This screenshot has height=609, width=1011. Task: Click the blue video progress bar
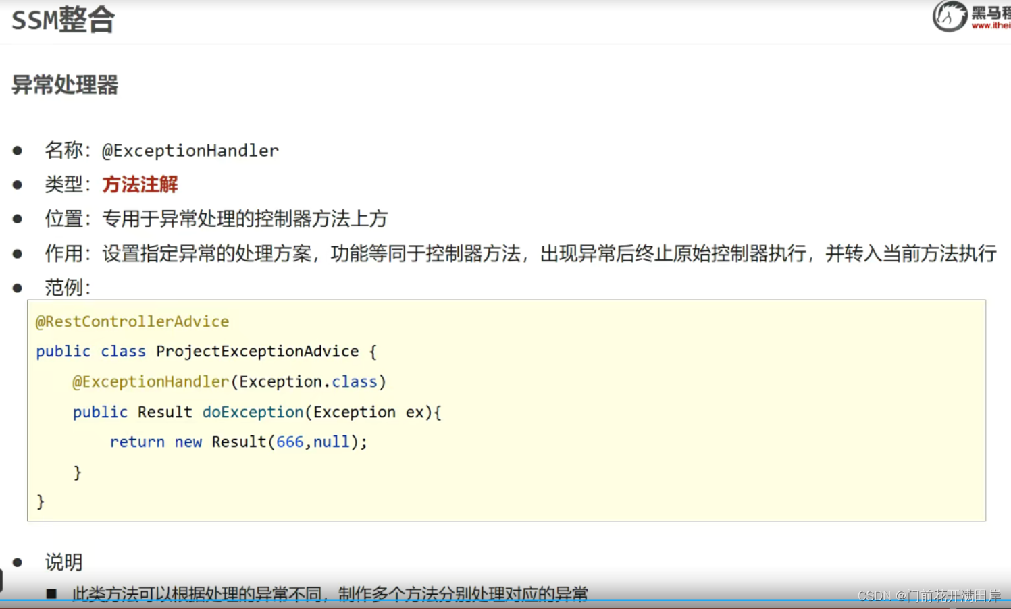point(505,600)
